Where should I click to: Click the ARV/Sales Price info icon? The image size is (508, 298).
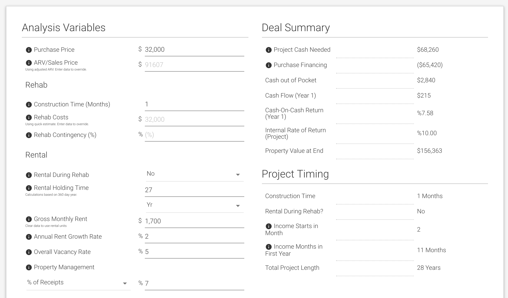29,63
